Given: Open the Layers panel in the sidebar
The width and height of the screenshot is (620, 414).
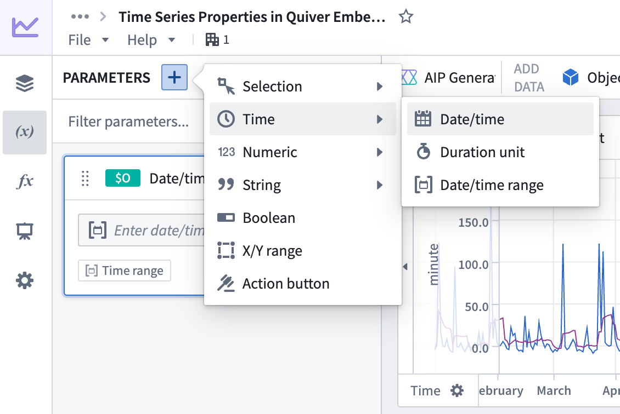Looking at the screenshot, I should tap(25, 83).
